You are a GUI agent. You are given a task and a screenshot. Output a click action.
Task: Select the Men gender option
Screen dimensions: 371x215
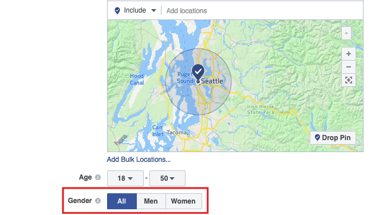pyautogui.click(x=151, y=201)
